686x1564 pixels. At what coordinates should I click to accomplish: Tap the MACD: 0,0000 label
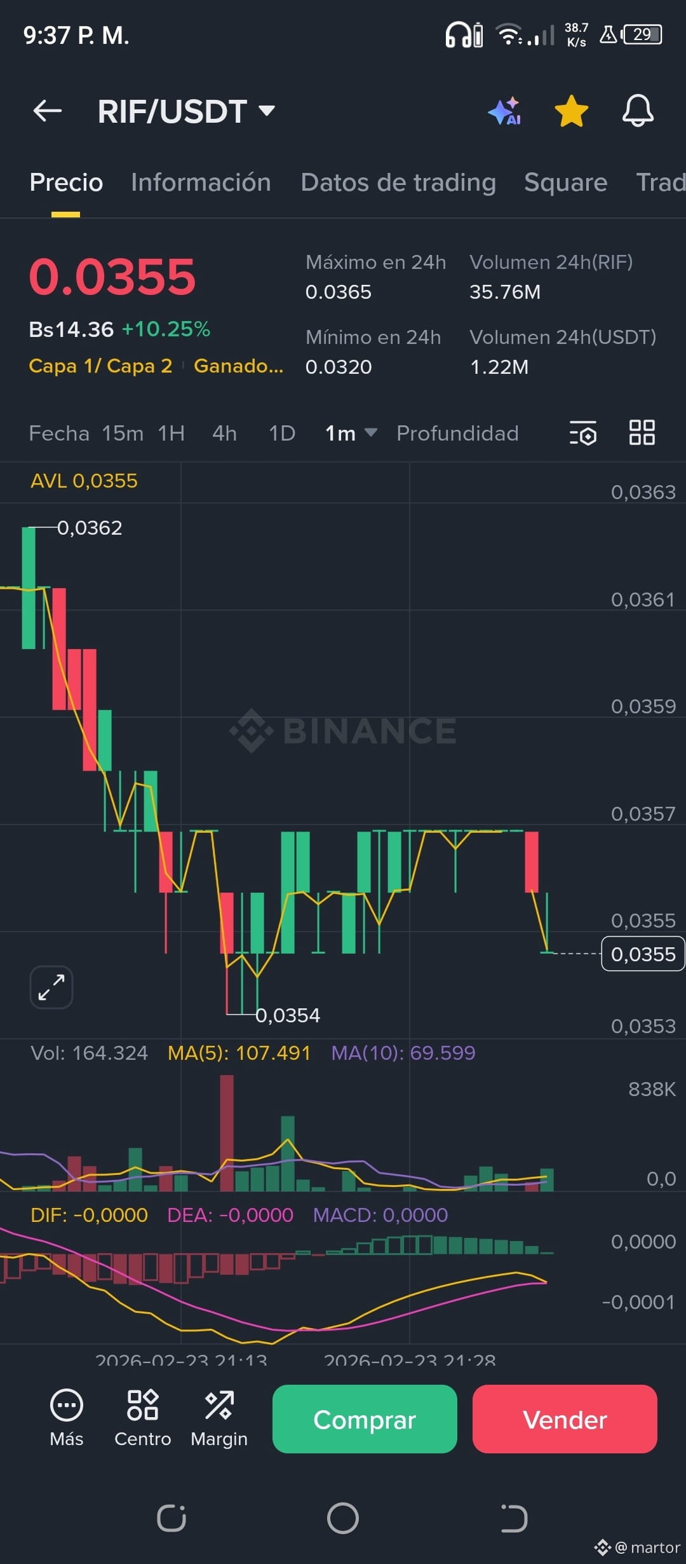point(380,1215)
